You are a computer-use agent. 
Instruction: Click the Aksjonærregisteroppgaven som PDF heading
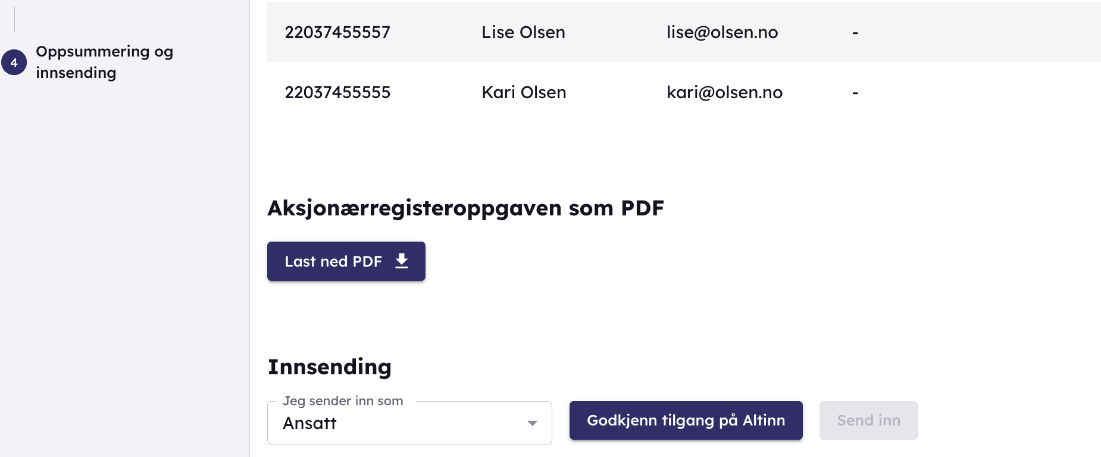[465, 208]
